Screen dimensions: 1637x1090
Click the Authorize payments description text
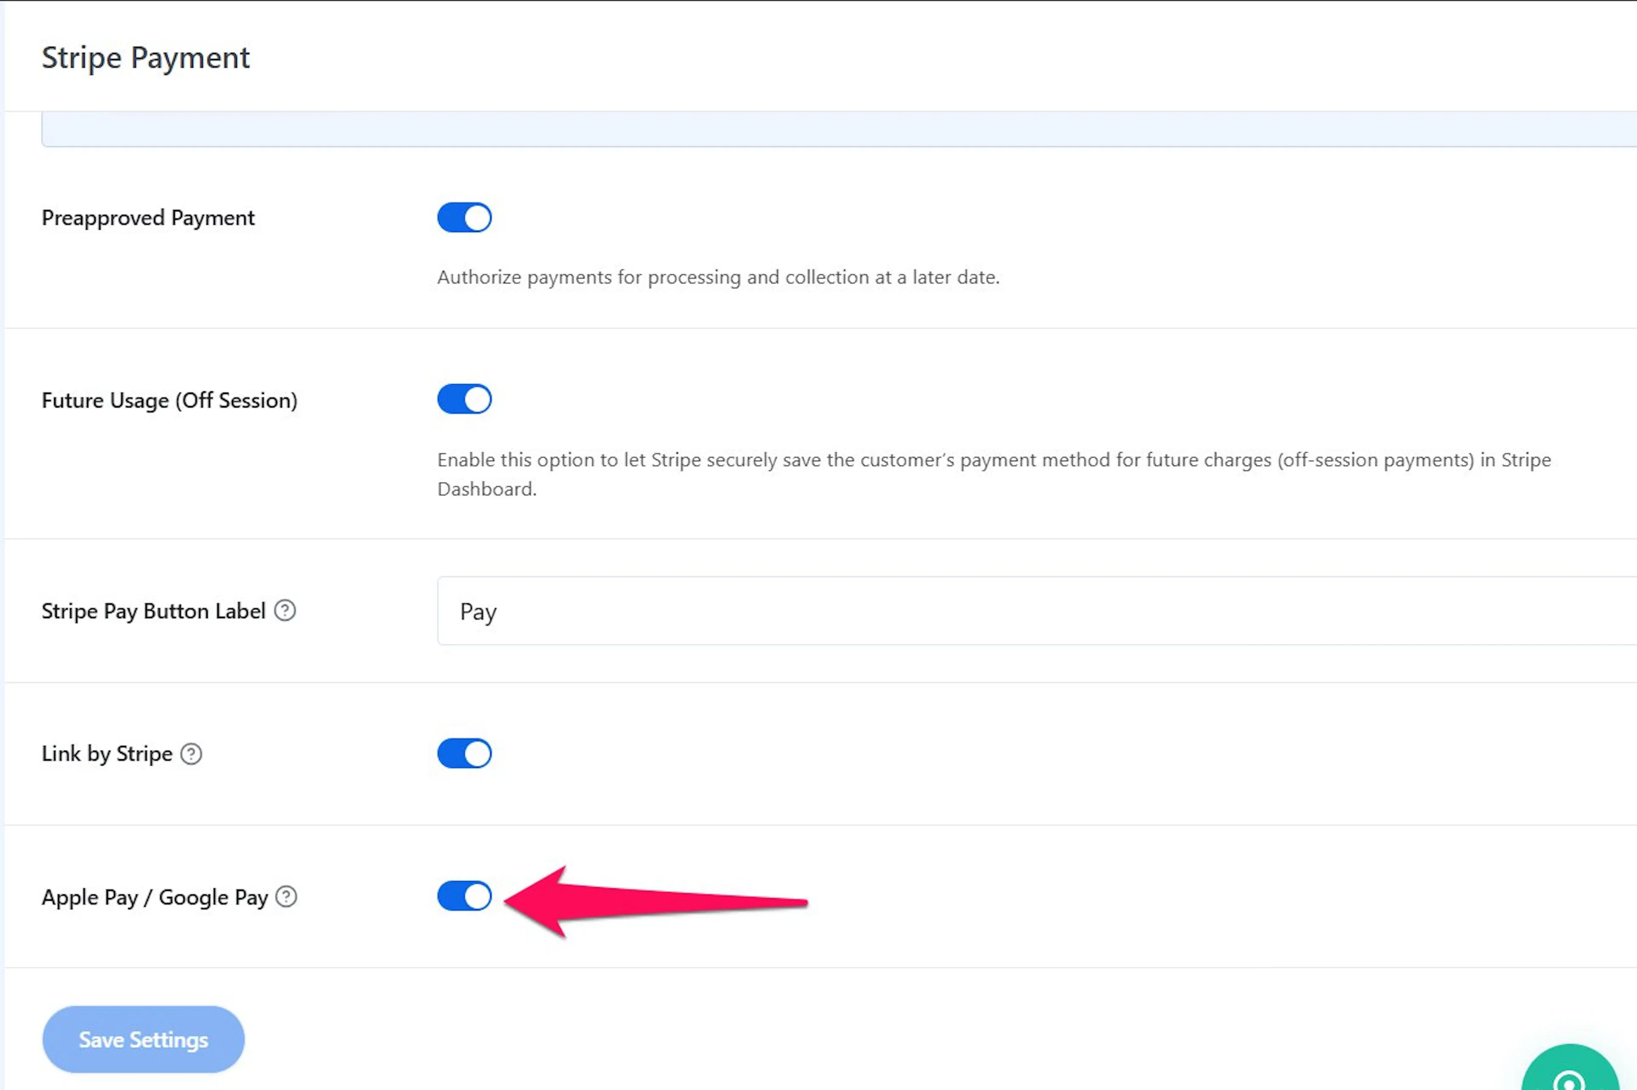coord(718,278)
